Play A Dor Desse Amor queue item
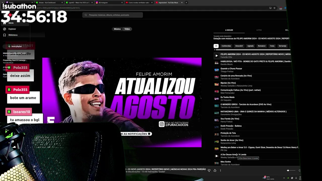This screenshot has height=181, width=322. pos(216,156)
